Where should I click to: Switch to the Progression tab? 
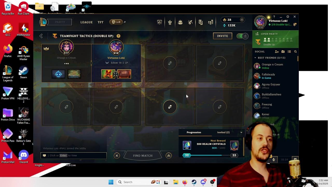click(x=194, y=132)
